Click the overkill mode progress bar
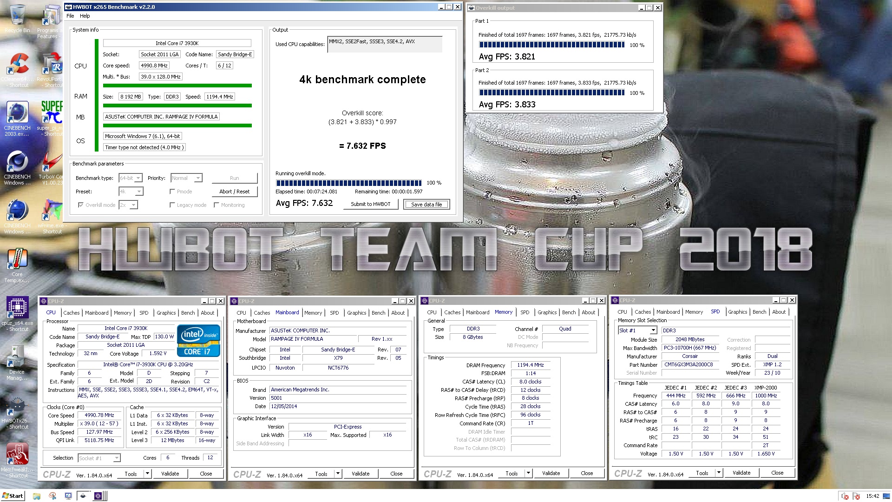This screenshot has width=892, height=502. [348, 183]
